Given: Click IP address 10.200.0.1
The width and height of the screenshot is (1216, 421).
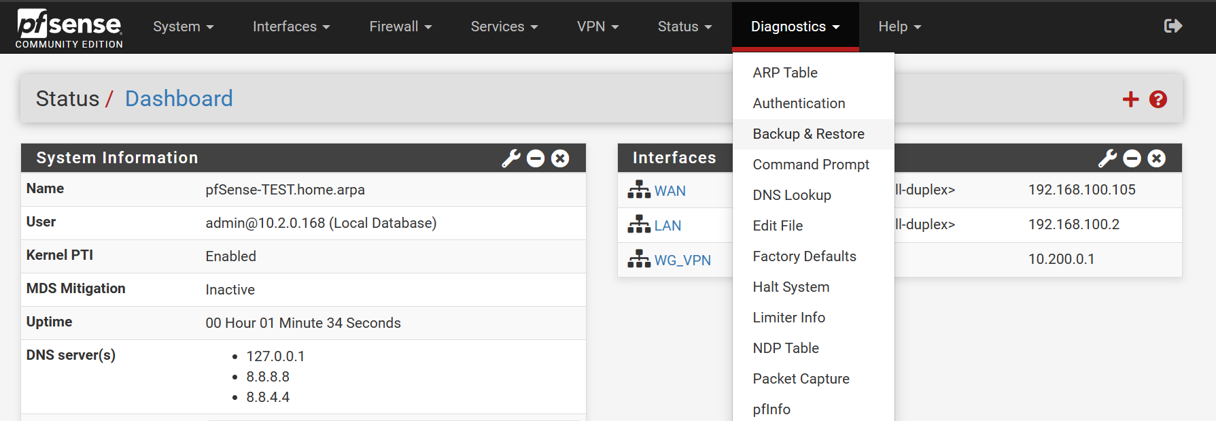Looking at the screenshot, I should (1061, 259).
